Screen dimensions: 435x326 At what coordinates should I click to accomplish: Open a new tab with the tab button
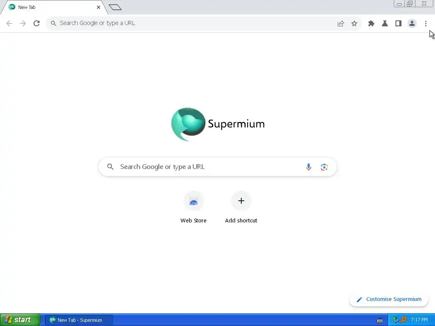[115, 7]
